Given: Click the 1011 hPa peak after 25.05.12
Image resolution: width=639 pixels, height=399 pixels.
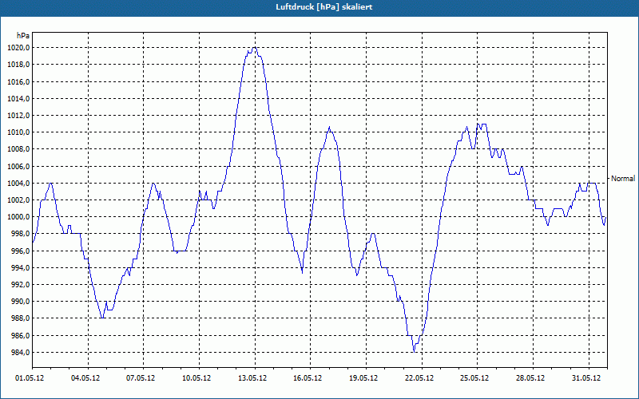Looking at the screenshot, I should [x=482, y=124].
